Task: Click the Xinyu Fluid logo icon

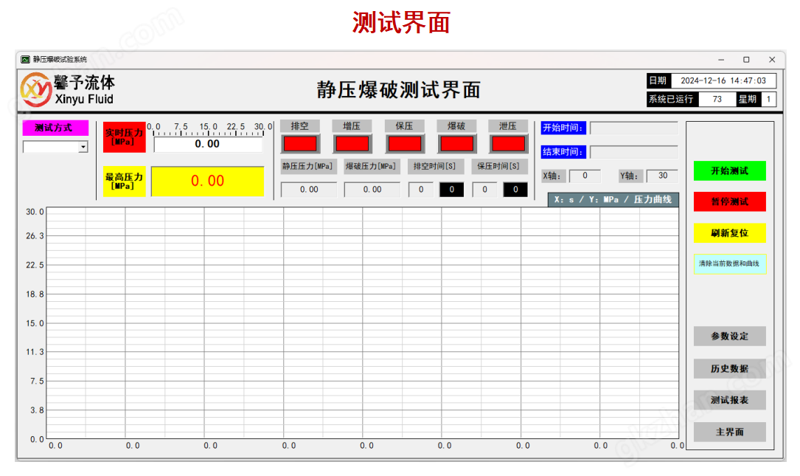Action: [x=35, y=90]
